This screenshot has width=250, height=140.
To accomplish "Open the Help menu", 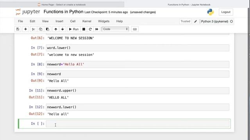I will pos(120,21).
